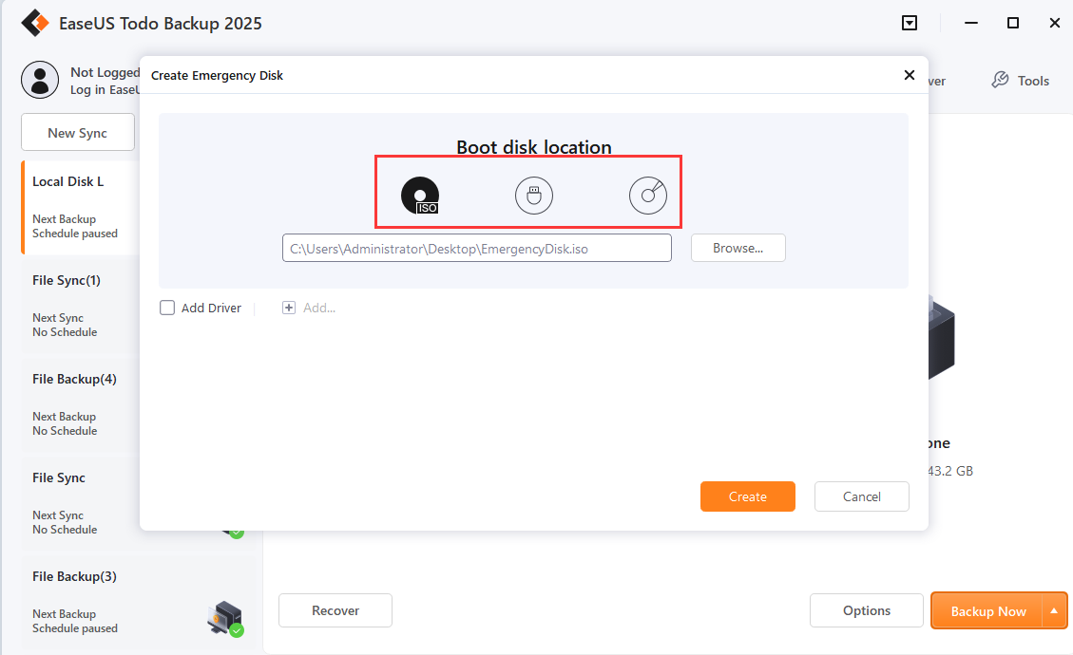Image resolution: width=1073 pixels, height=655 pixels.
Task: Select the Local Disk L backup task
Action: 81,207
